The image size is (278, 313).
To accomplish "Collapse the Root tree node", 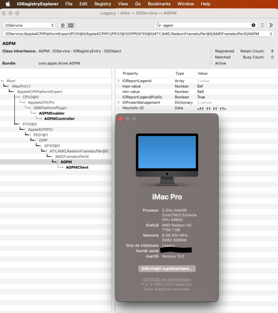I will pos(3,81).
